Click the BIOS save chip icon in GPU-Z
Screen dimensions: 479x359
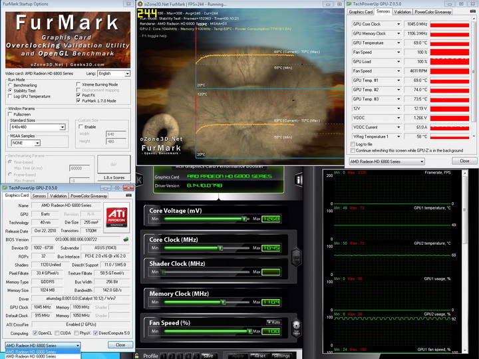pos(126,239)
